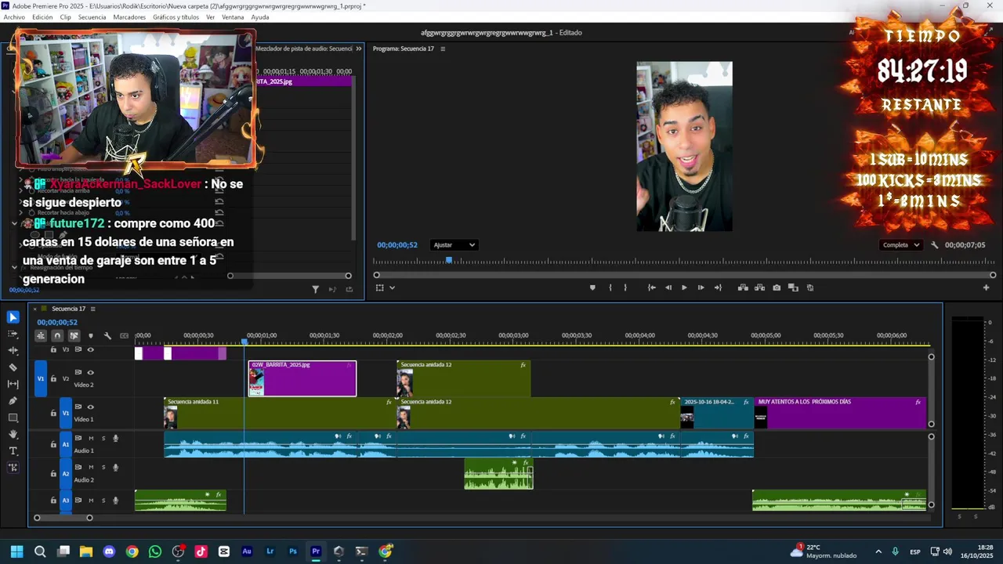1003x564 pixels.
Task: Toggle A1 track targeting button
Action: tap(66, 444)
